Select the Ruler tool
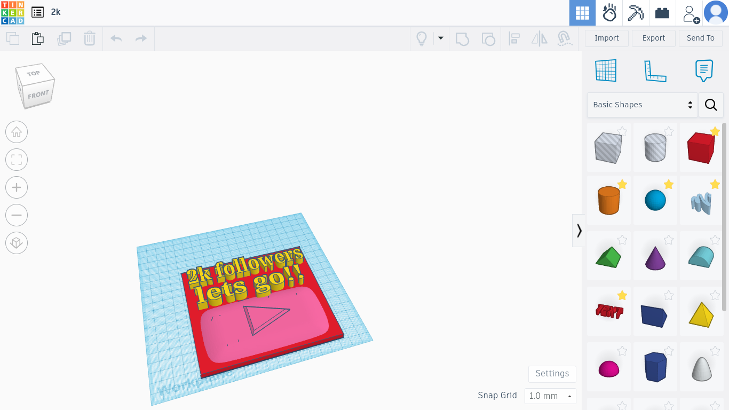The image size is (729, 410). [x=655, y=70]
